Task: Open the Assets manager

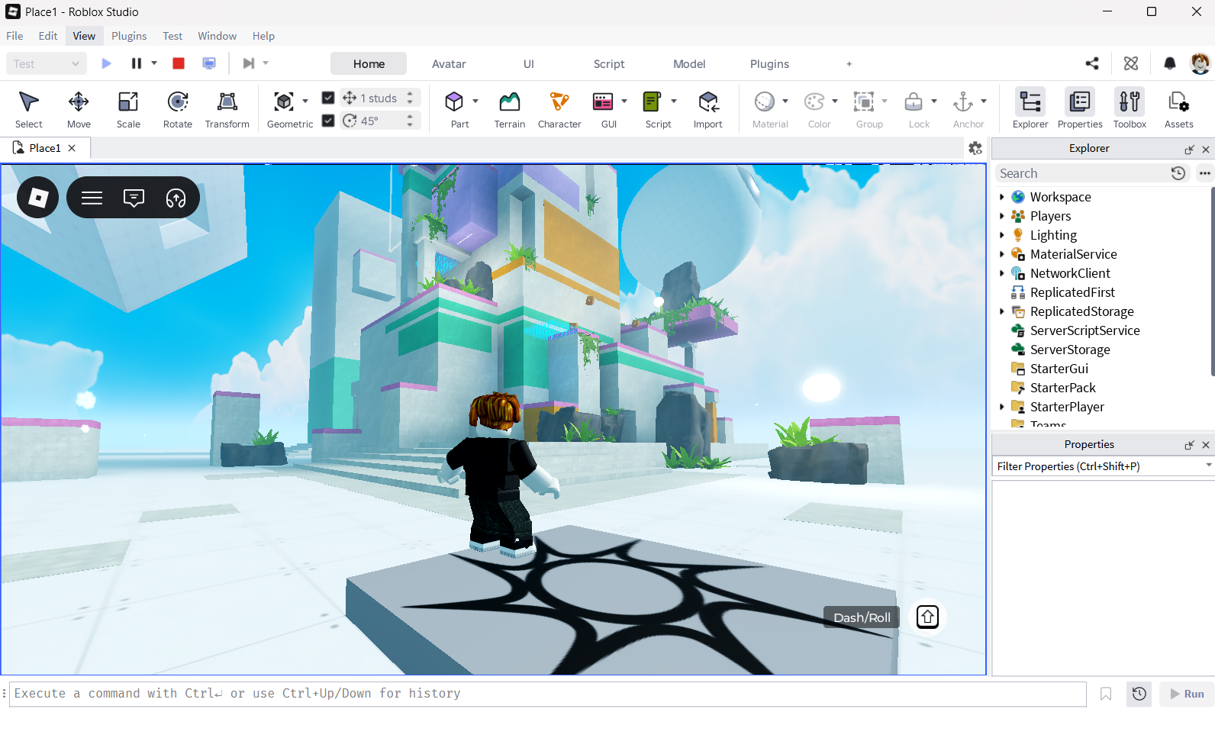Action: 1178,109
